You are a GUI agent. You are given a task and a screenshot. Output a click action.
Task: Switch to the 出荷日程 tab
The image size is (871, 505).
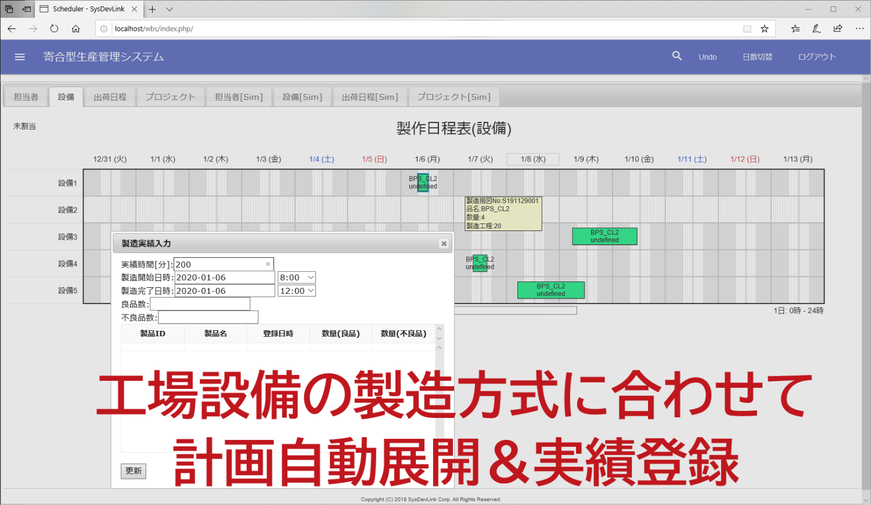(110, 97)
